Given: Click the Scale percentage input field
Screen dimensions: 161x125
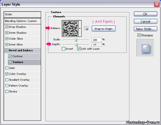Looking at the screenshot, I should (96, 40).
